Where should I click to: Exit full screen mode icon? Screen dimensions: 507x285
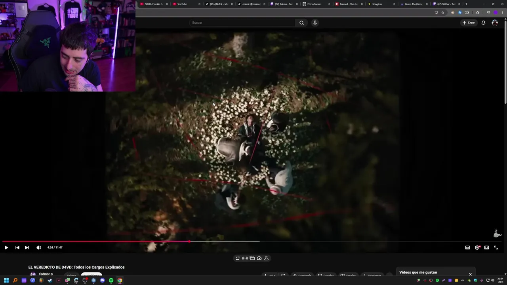[496, 247]
